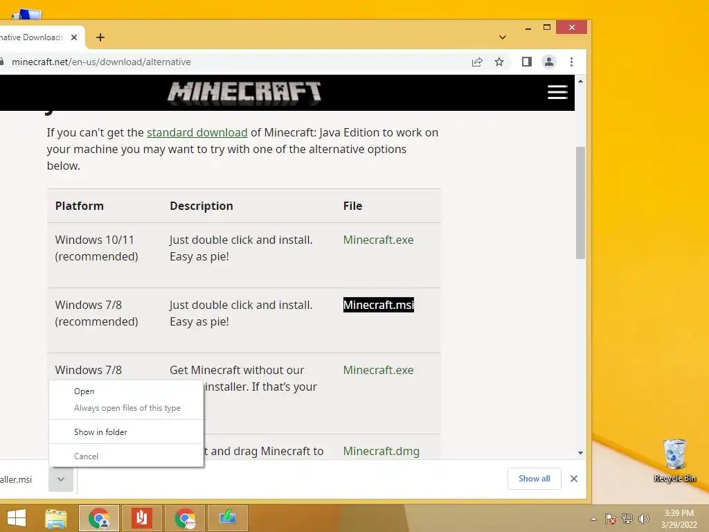Open the installer taskbar icon with green arrow
This screenshot has height=532, width=709.
tap(227, 518)
